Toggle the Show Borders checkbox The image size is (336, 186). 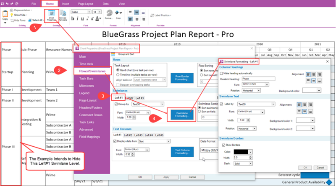point(224,145)
